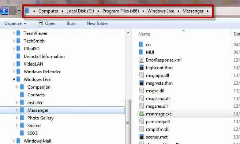
Task: Click the msgsc.dll file icon
Action: (142, 91)
